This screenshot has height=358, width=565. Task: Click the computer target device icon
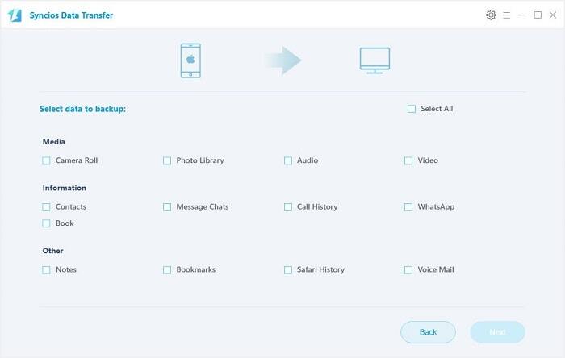[375, 60]
